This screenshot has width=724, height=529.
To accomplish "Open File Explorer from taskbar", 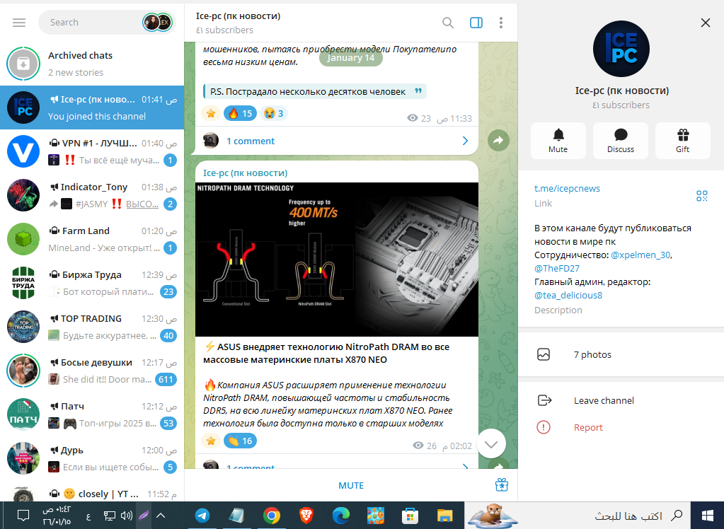I will pos(444,516).
